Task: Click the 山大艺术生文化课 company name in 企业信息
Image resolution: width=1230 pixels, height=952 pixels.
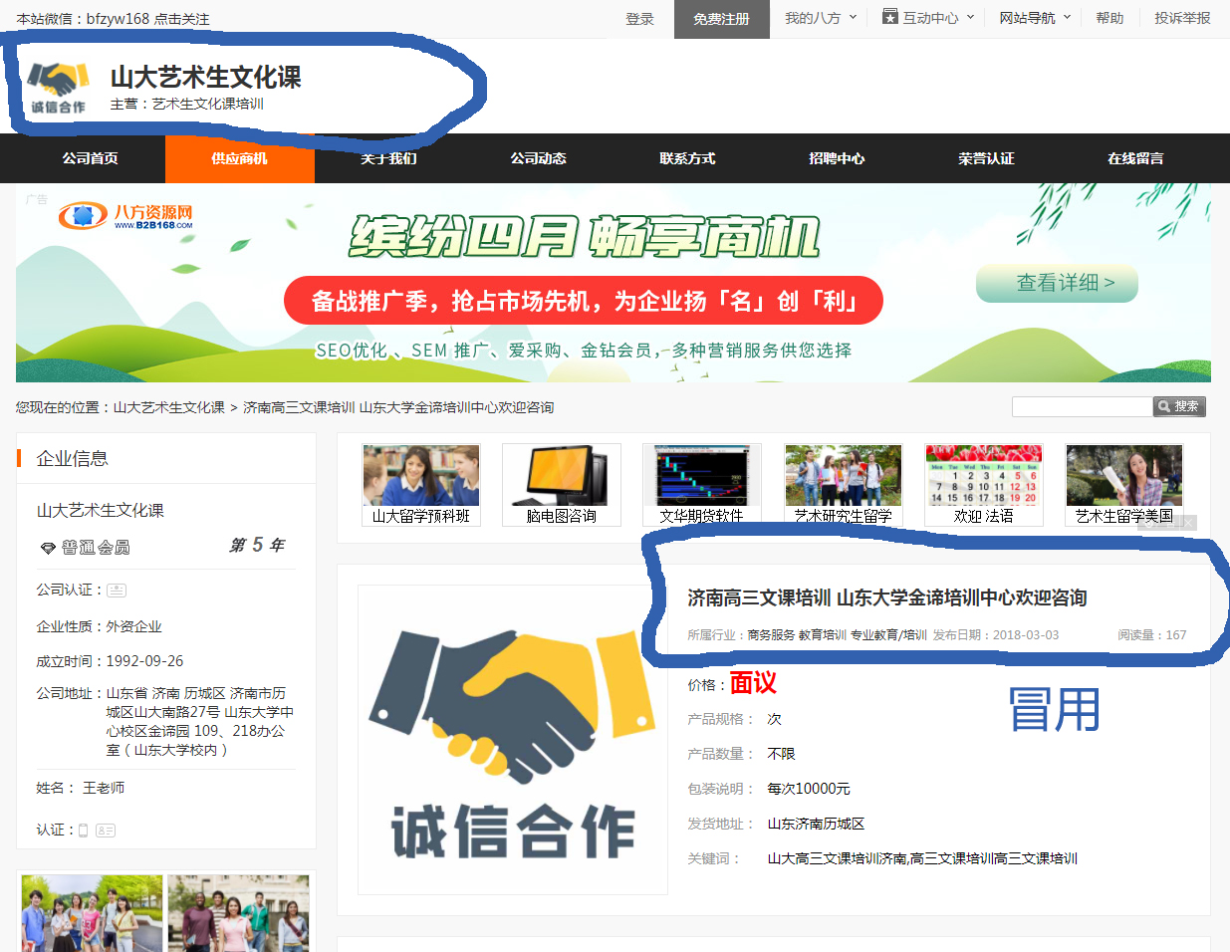Action: [x=101, y=511]
